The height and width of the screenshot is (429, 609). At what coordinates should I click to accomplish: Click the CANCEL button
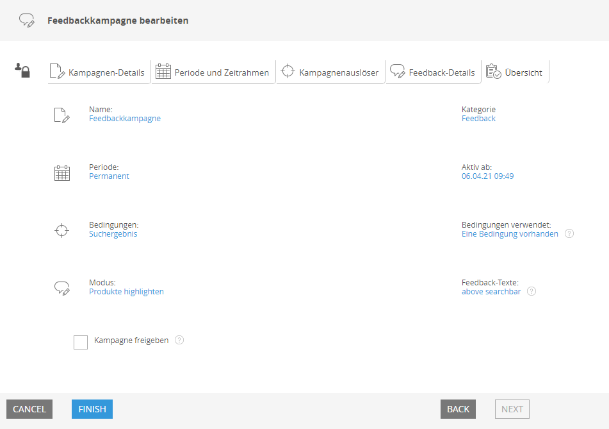click(29, 409)
